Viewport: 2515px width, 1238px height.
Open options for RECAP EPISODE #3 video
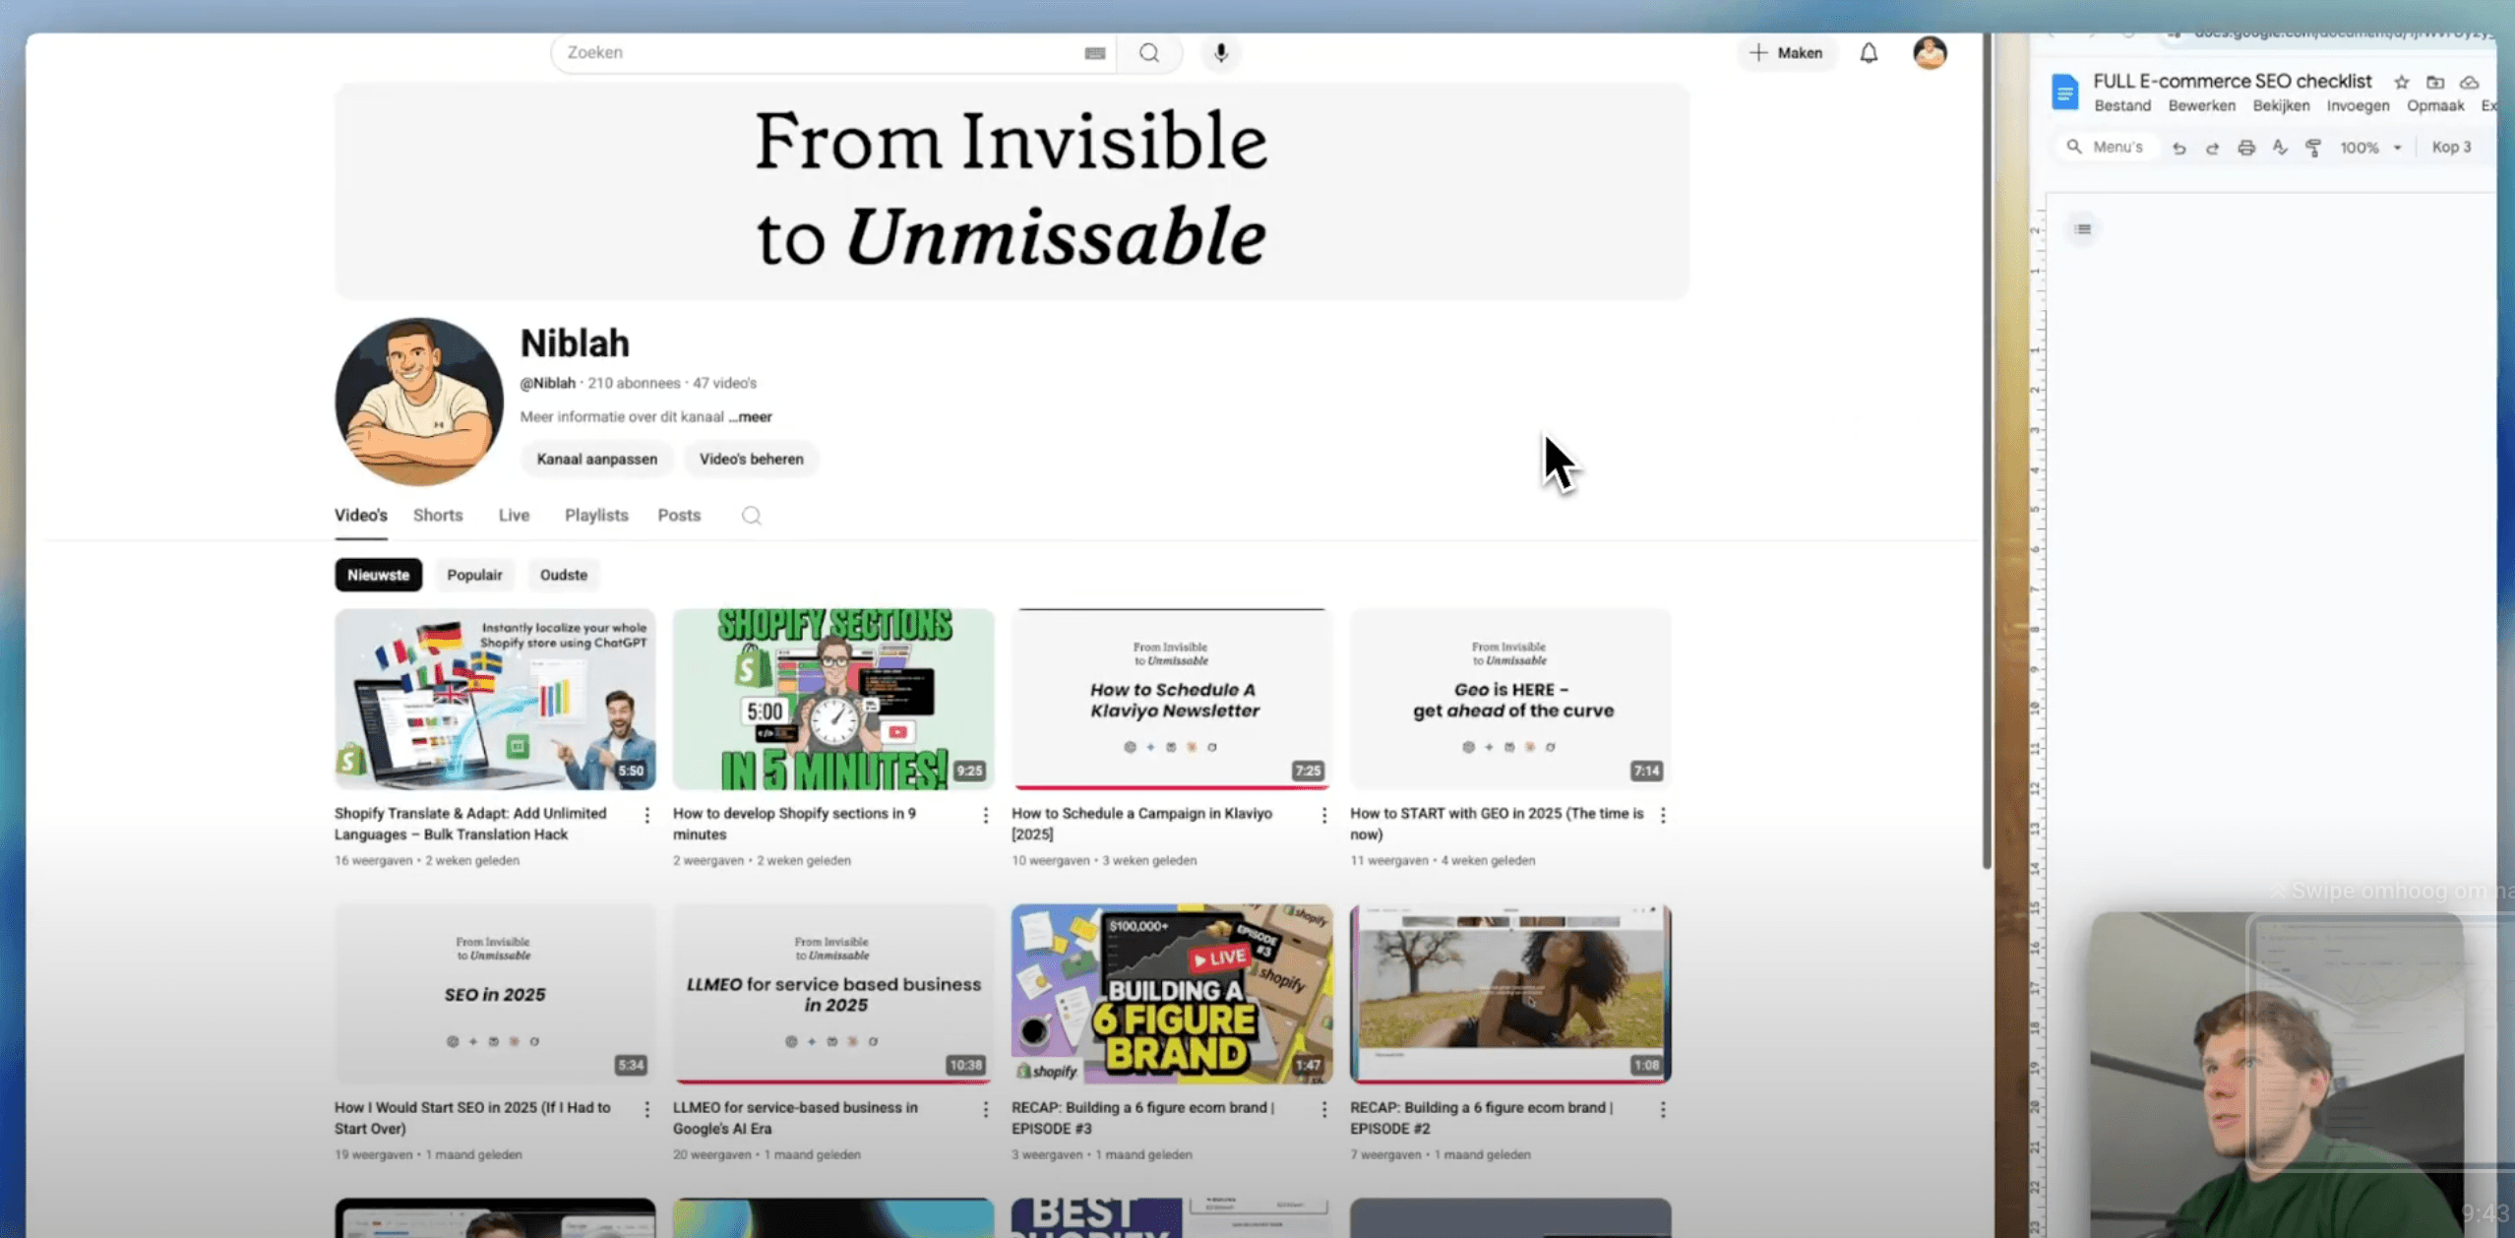(1323, 1109)
